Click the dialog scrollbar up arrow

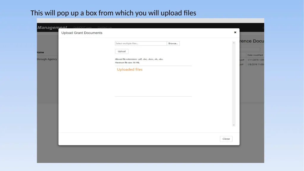click(x=234, y=43)
